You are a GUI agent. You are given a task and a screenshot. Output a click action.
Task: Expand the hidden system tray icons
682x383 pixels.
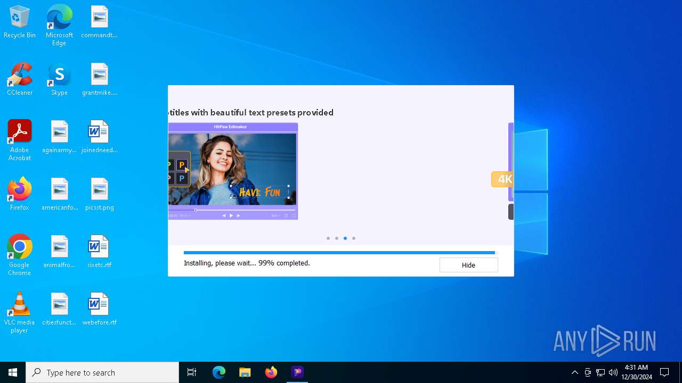[574, 372]
